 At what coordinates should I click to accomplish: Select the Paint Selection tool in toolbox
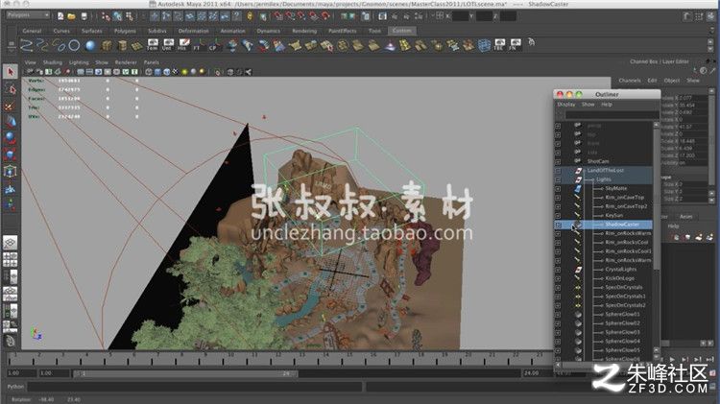(11, 107)
